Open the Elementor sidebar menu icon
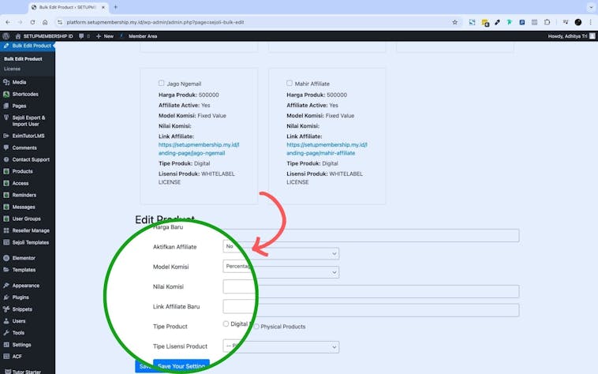 point(6,258)
